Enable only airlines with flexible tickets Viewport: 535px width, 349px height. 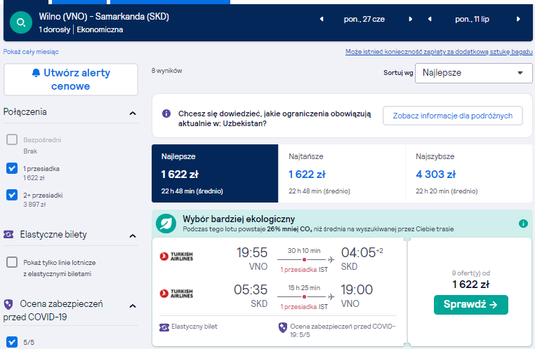12,262
